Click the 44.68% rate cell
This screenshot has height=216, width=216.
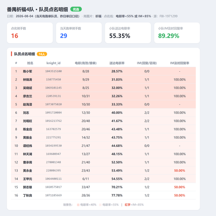click(117, 146)
